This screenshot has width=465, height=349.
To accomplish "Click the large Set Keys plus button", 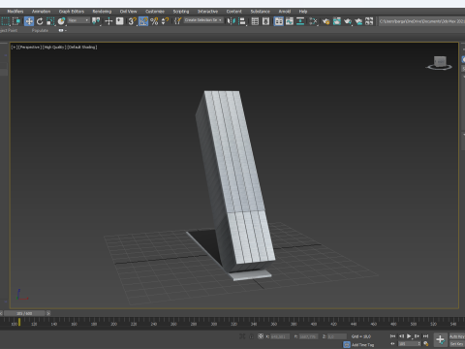I will tap(440, 339).
